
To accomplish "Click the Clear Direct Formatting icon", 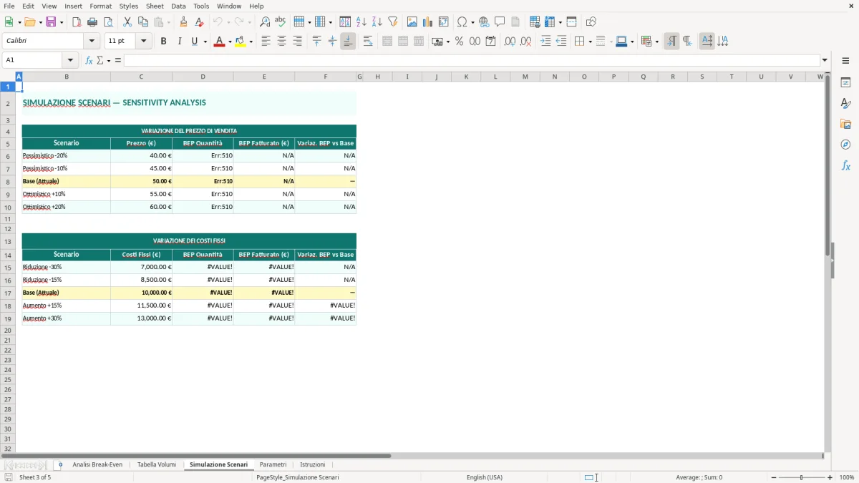I will point(200,22).
